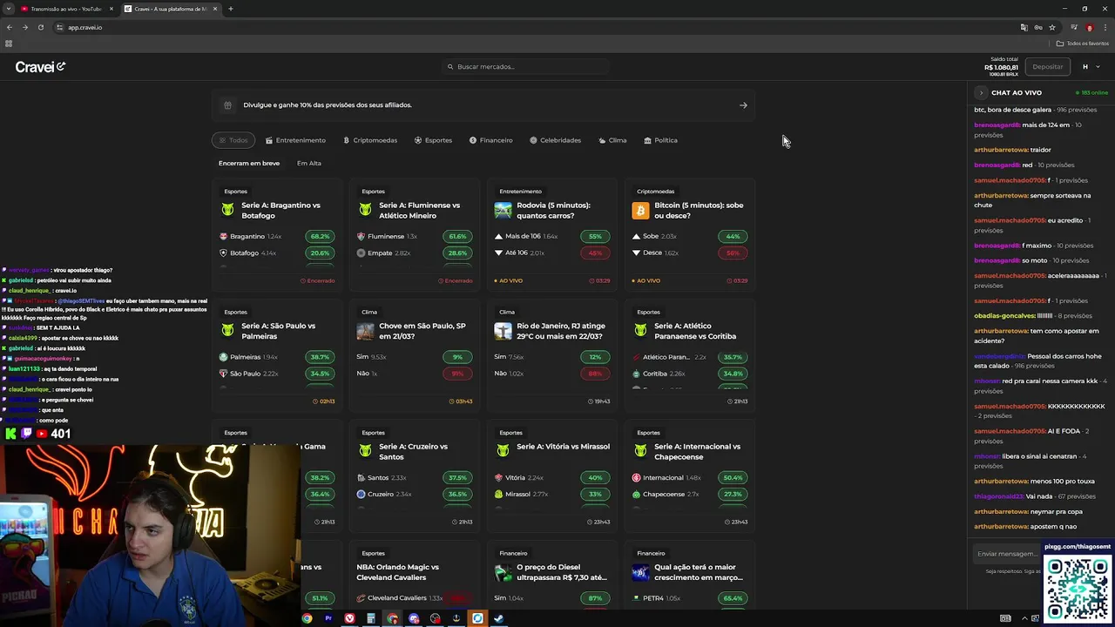Image resolution: width=1115 pixels, height=627 pixels.
Task: Select the Esportes category filter
Action: pyautogui.click(x=433, y=140)
